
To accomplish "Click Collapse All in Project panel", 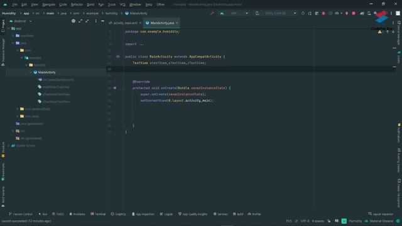I will pos(87,21).
